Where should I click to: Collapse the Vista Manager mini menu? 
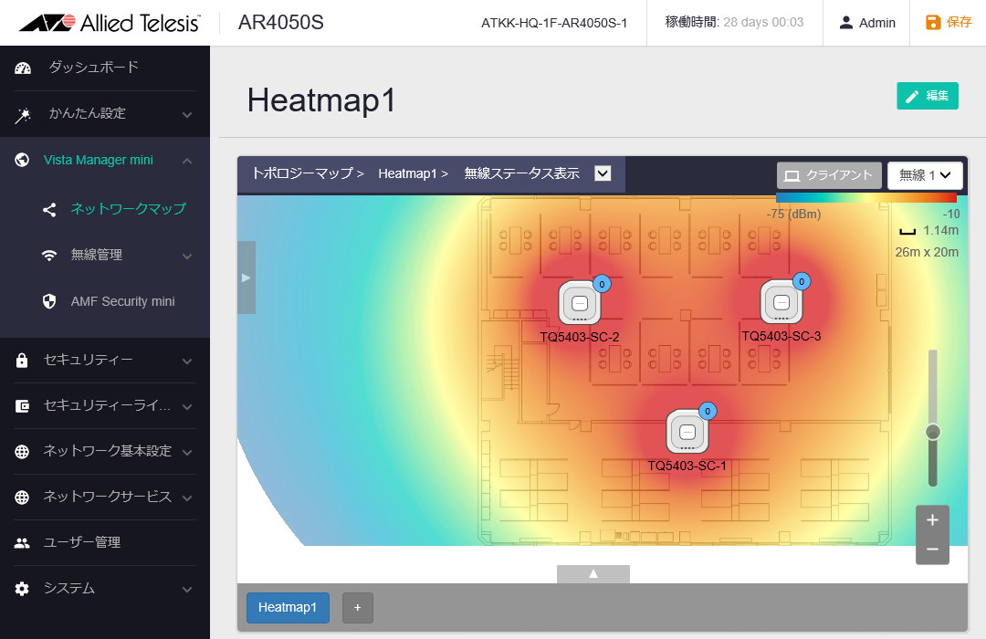[187, 161]
